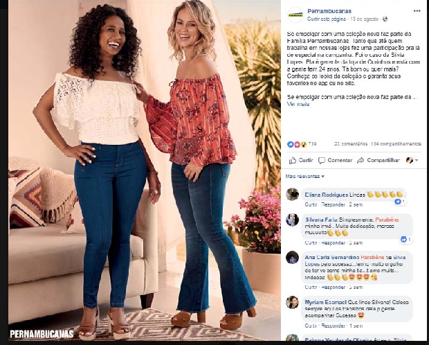The image size is (429, 345).
Task: Click the Pernambucanas page logo avatar
Action: tap(295, 15)
